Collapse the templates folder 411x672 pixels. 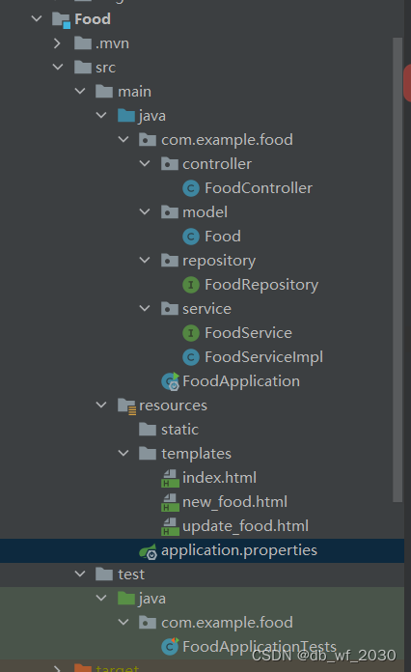tap(123, 453)
